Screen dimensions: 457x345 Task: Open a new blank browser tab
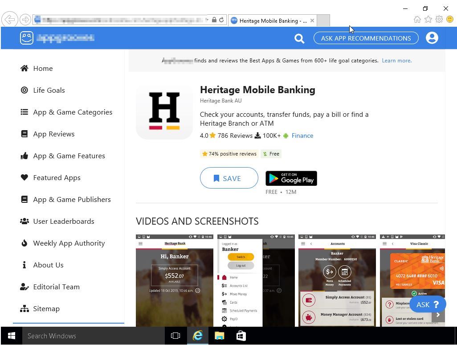click(x=323, y=21)
